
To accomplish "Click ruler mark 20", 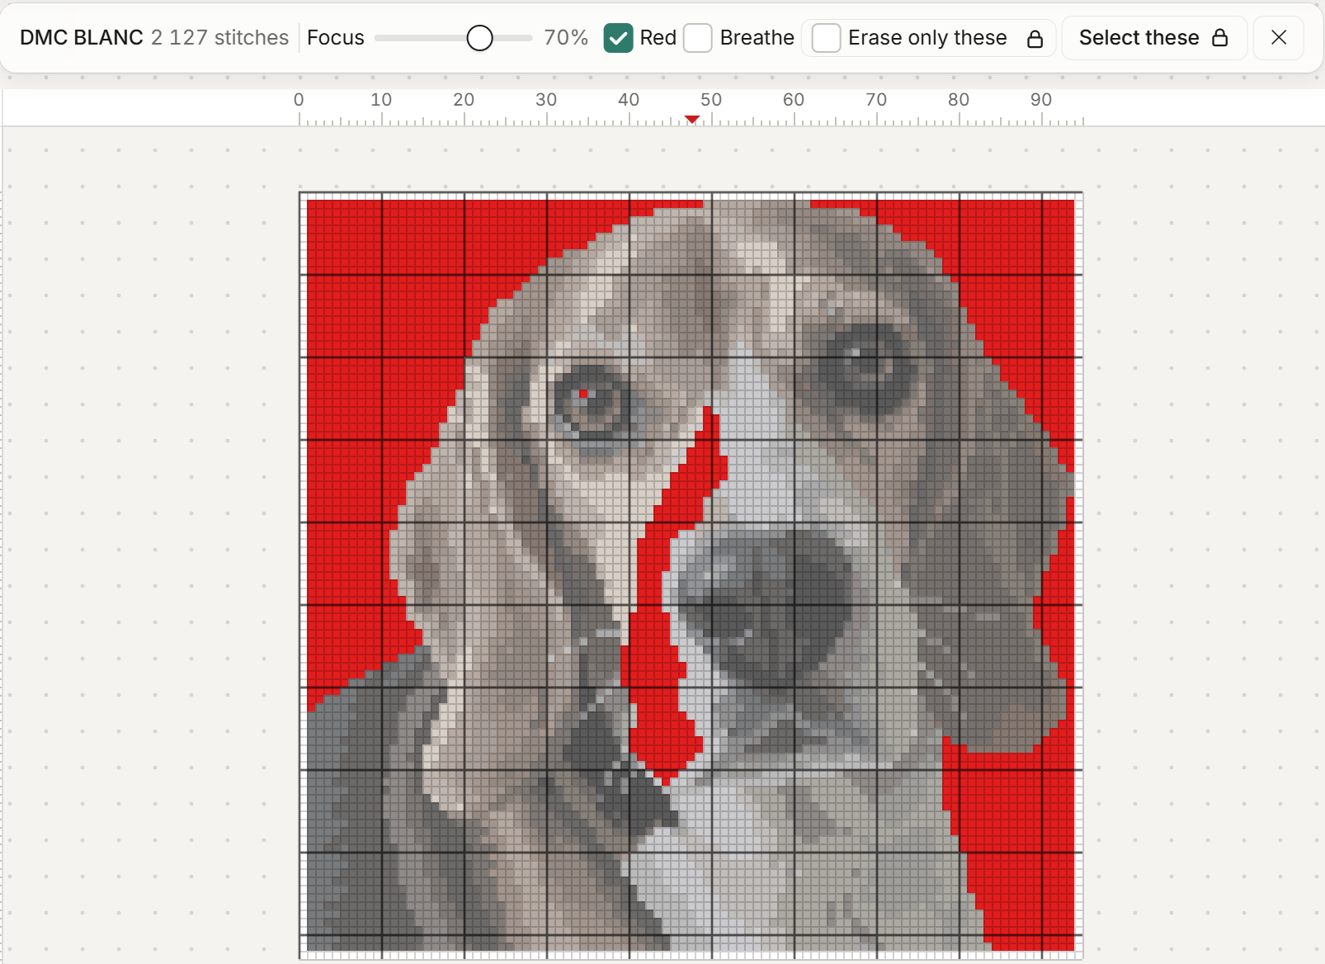I will [x=464, y=100].
